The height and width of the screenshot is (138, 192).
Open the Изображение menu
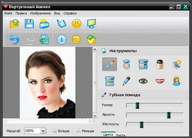click(40, 13)
